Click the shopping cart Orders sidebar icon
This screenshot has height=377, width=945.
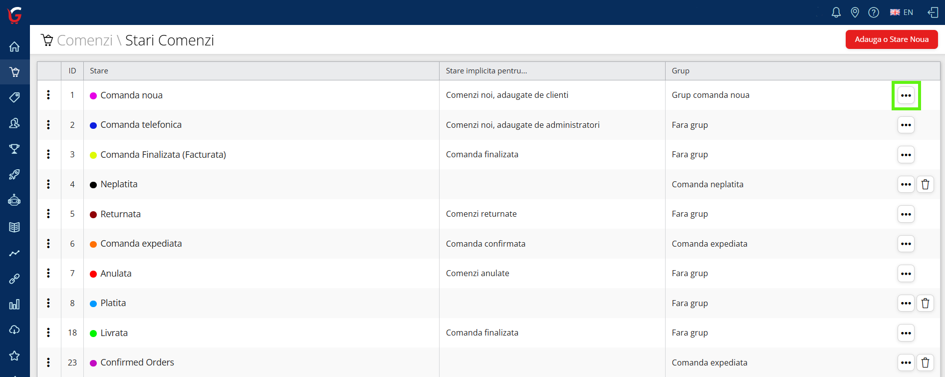[x=14, y=72]
